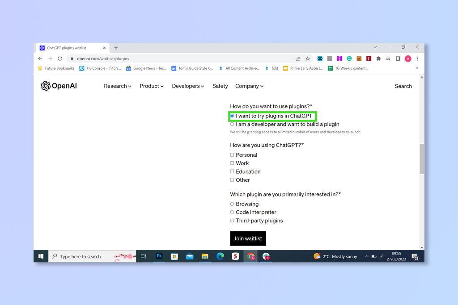Open the Prime Early Access bookmark
This screenshot has height=305, width=458.
click(303, 68)
